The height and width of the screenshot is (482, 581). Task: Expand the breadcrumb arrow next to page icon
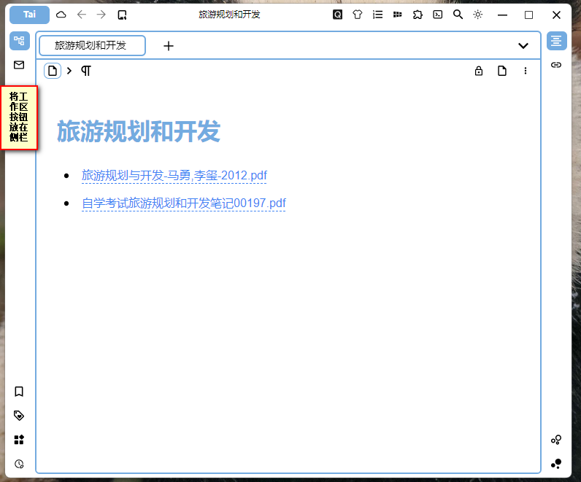pyautogui.click(x=69, y=71)
